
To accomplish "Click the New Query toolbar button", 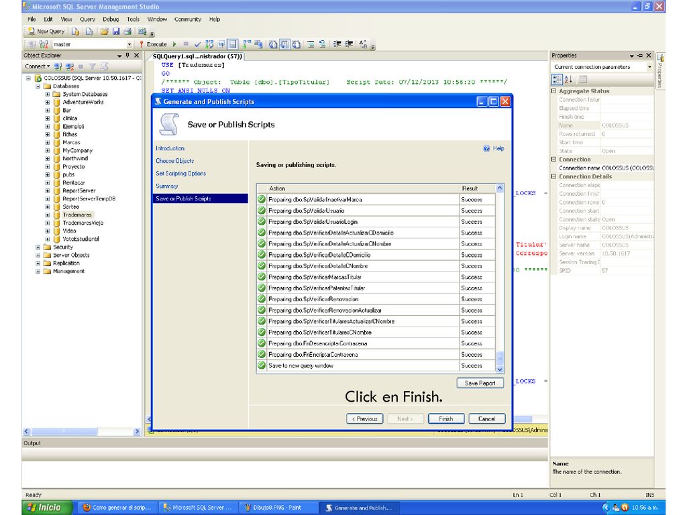I will pyautogui.click(x=46, y=31).
